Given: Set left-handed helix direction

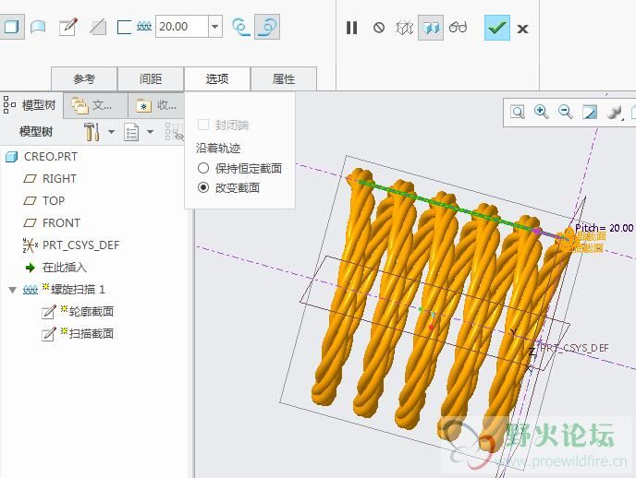Looking at the screenshot, I should click(x=241, y=27).
